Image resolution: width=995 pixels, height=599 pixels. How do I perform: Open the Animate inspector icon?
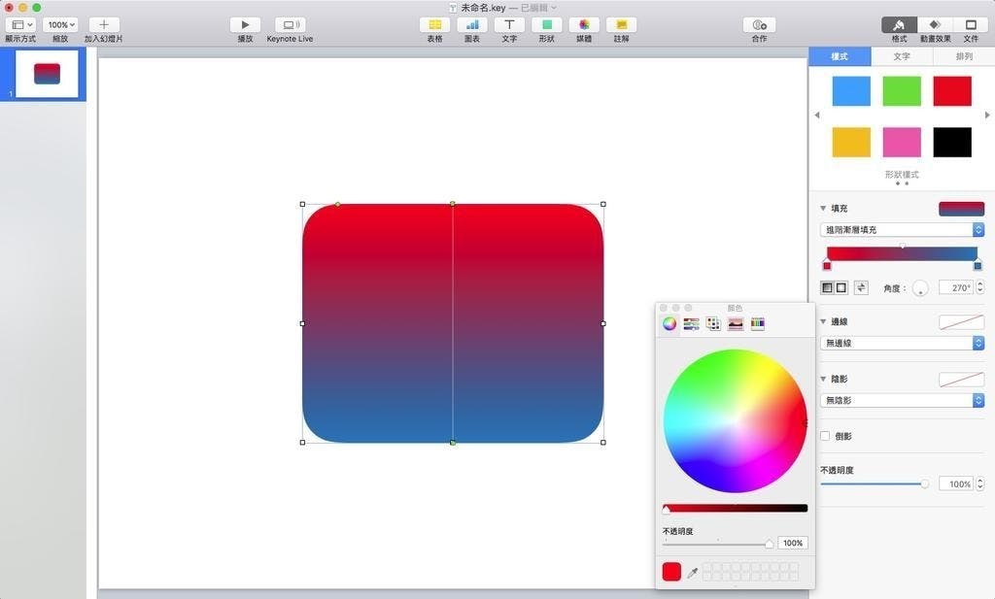point(934,24)
